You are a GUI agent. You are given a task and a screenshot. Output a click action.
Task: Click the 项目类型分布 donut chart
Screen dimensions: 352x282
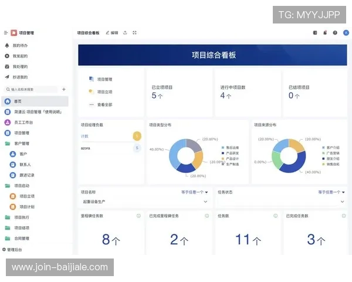[x=186, y=156]
